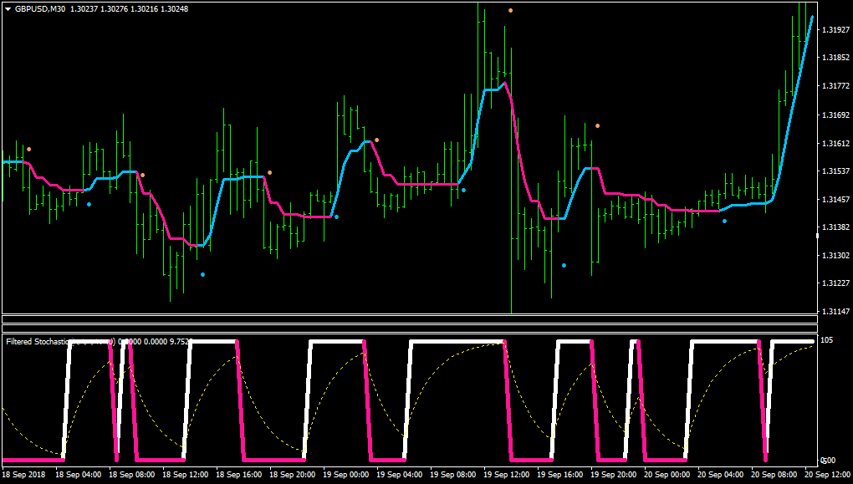Click the rightmost orange signal dot
Viewport: 853px width, 484px height.
point(597,126)
